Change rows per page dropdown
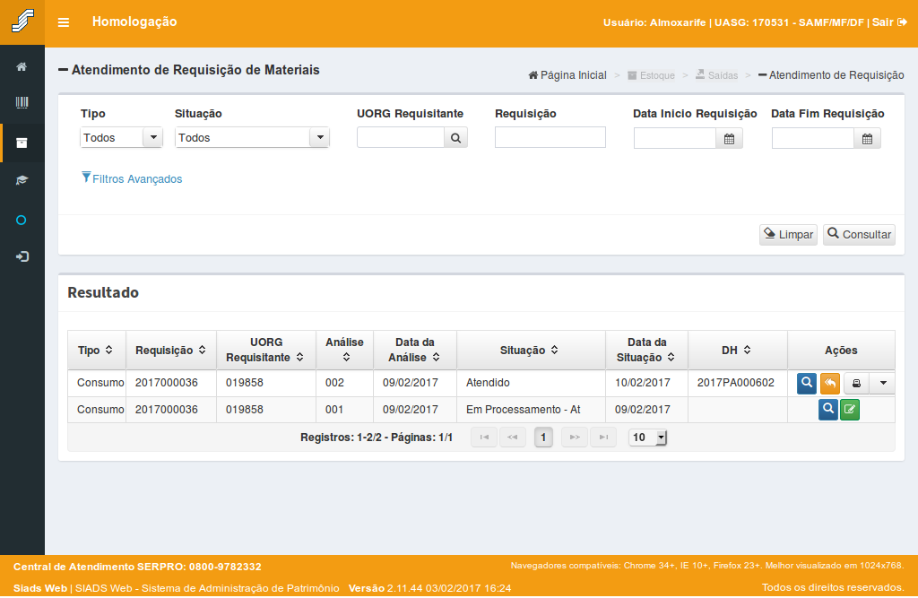The width and height of the screenshot is (918, 598). coord(647,438)
